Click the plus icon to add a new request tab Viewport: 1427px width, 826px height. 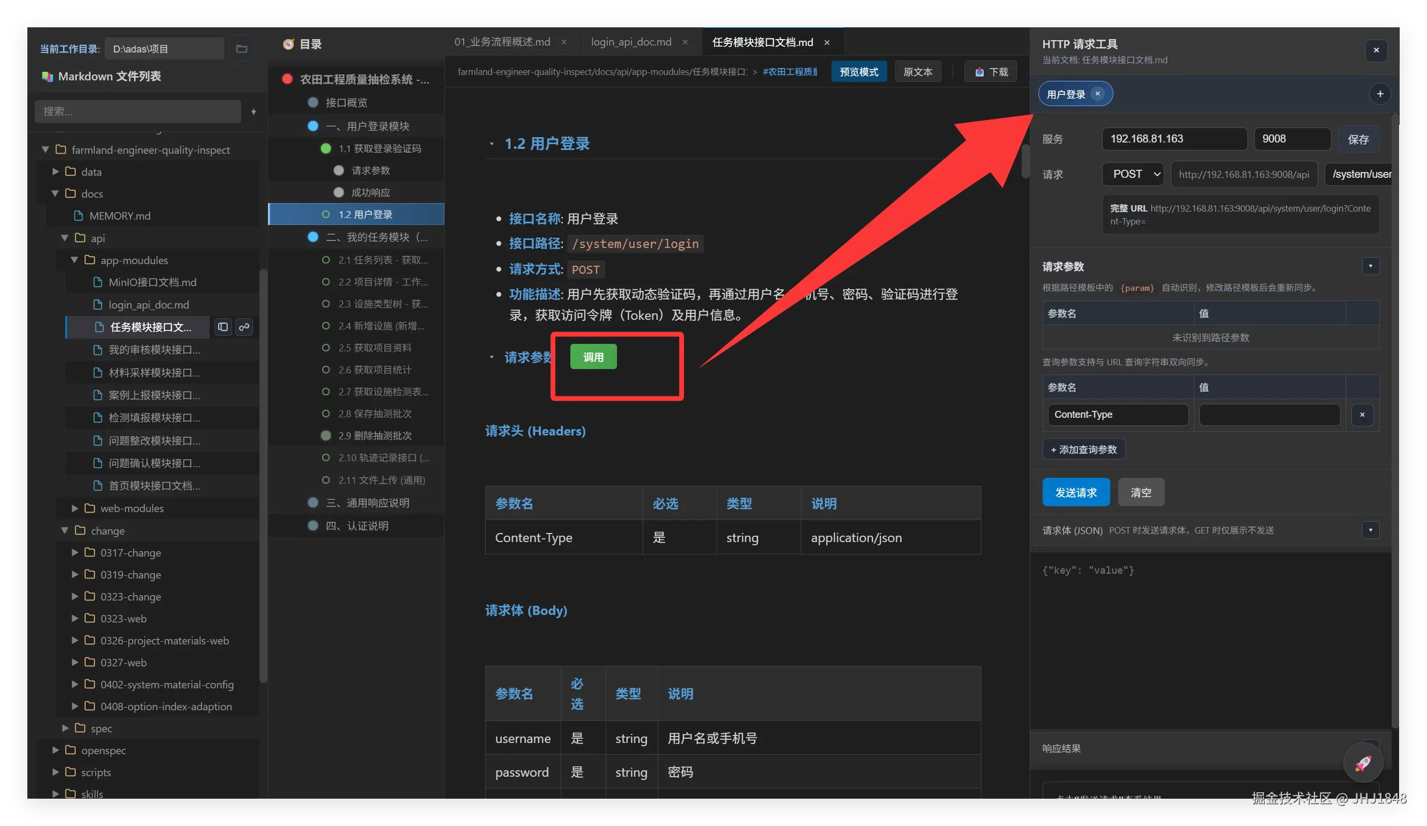pos(1380,93)
